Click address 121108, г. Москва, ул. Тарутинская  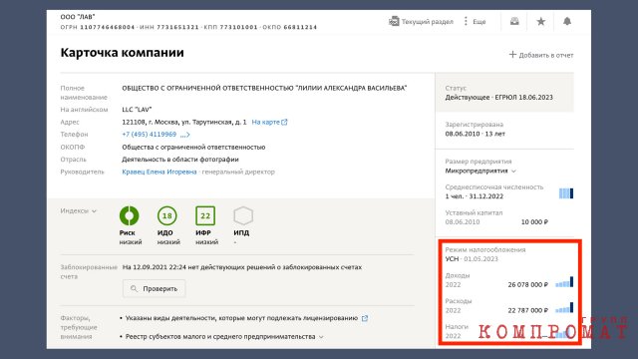coord(184,122)
